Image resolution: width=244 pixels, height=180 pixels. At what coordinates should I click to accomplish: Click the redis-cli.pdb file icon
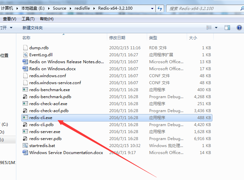pos(25,125)
